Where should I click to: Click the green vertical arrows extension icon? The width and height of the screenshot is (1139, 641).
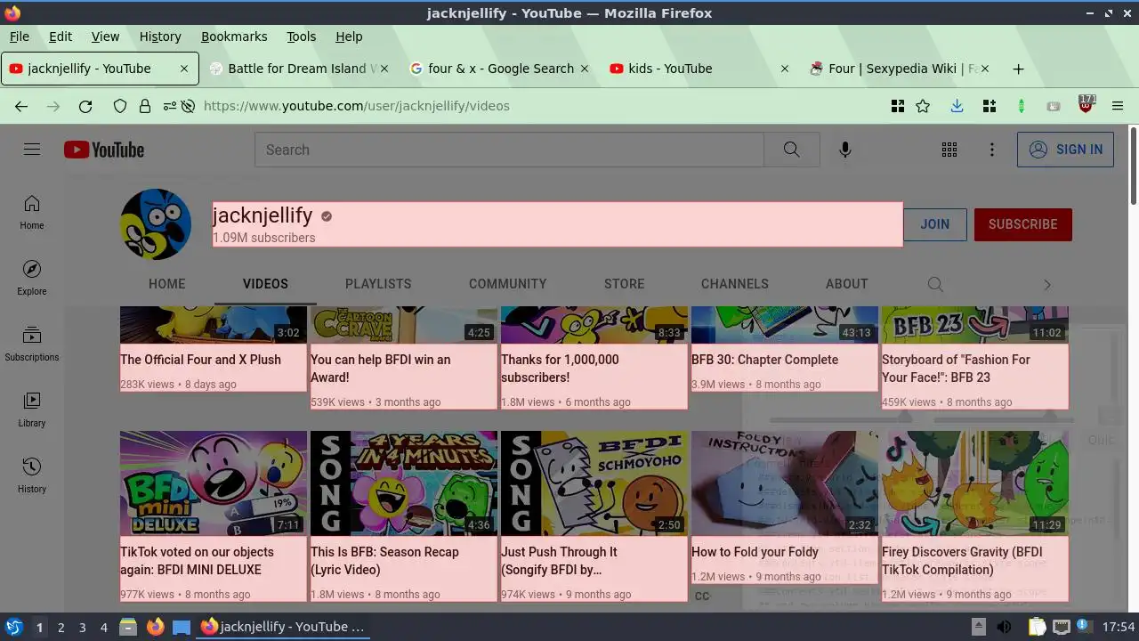(x=1021, y=106)
